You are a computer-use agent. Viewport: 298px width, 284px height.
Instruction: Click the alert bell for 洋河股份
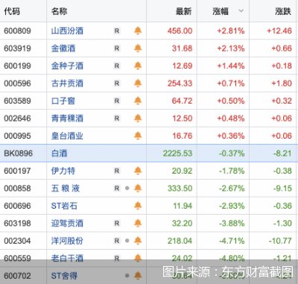click(x=138, y=241)
